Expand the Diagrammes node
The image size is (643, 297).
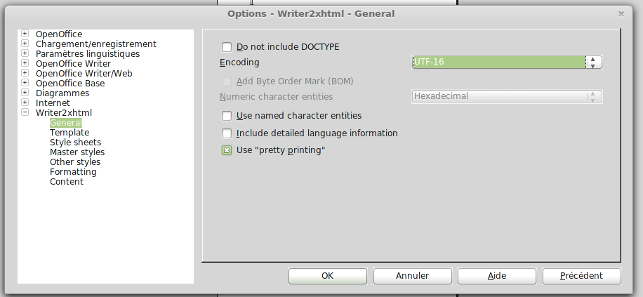(x=25, y=92)
